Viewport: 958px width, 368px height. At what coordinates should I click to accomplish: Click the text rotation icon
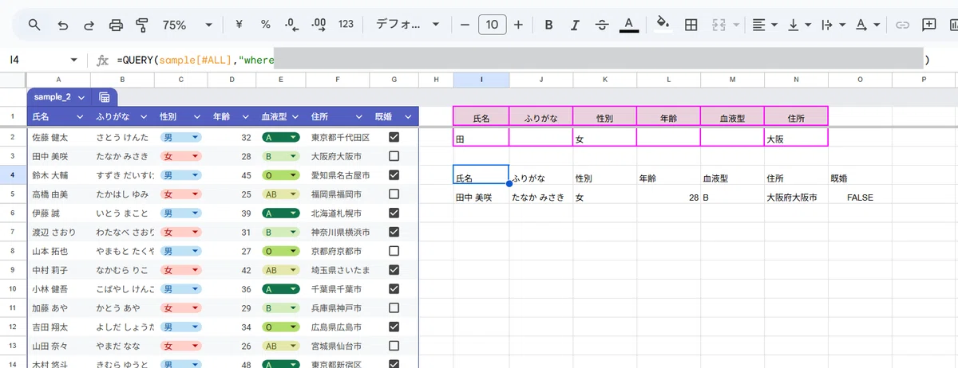(861, 25)
